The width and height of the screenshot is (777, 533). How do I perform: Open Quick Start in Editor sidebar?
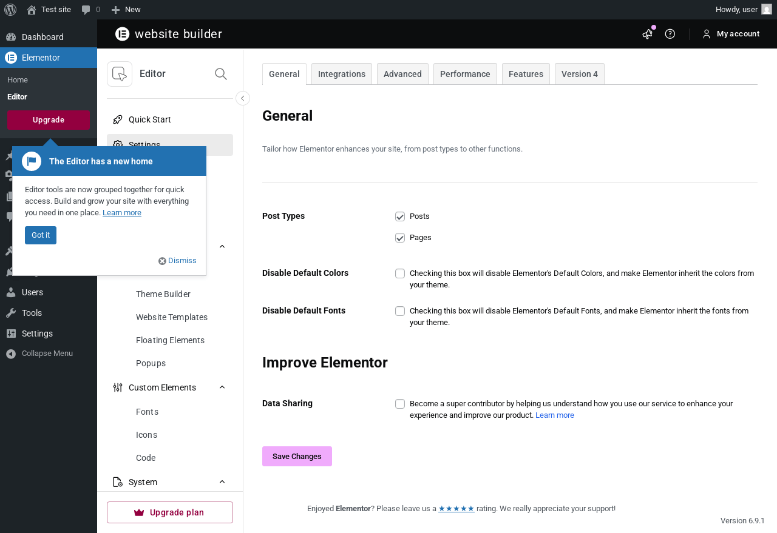coord(170,119)
